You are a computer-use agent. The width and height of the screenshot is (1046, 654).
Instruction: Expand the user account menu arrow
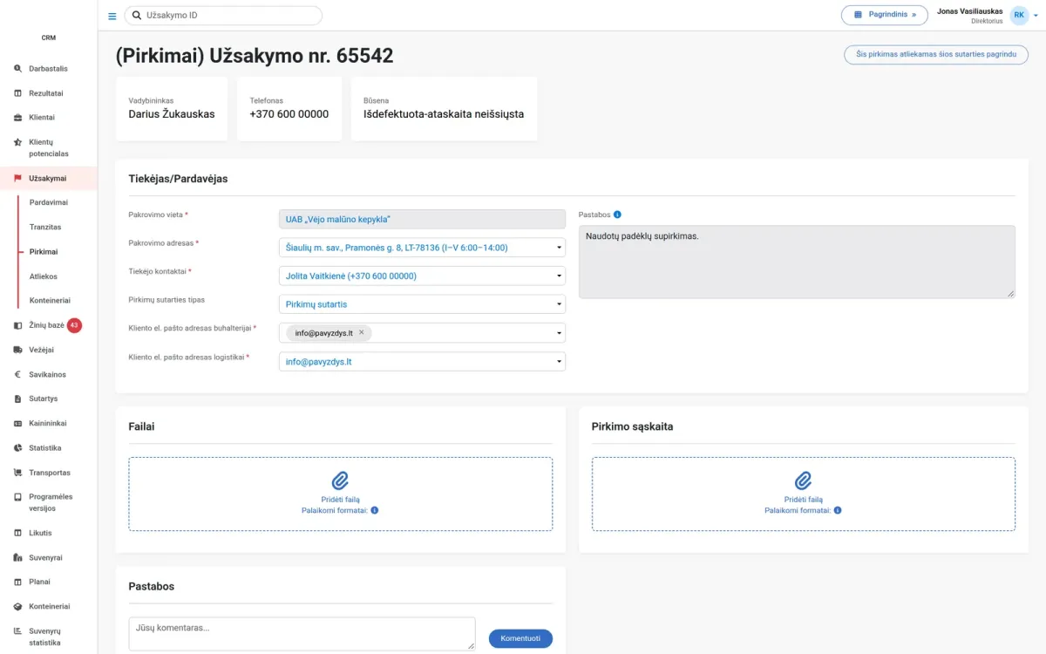pyautogui.click(x=1036, y=16)
